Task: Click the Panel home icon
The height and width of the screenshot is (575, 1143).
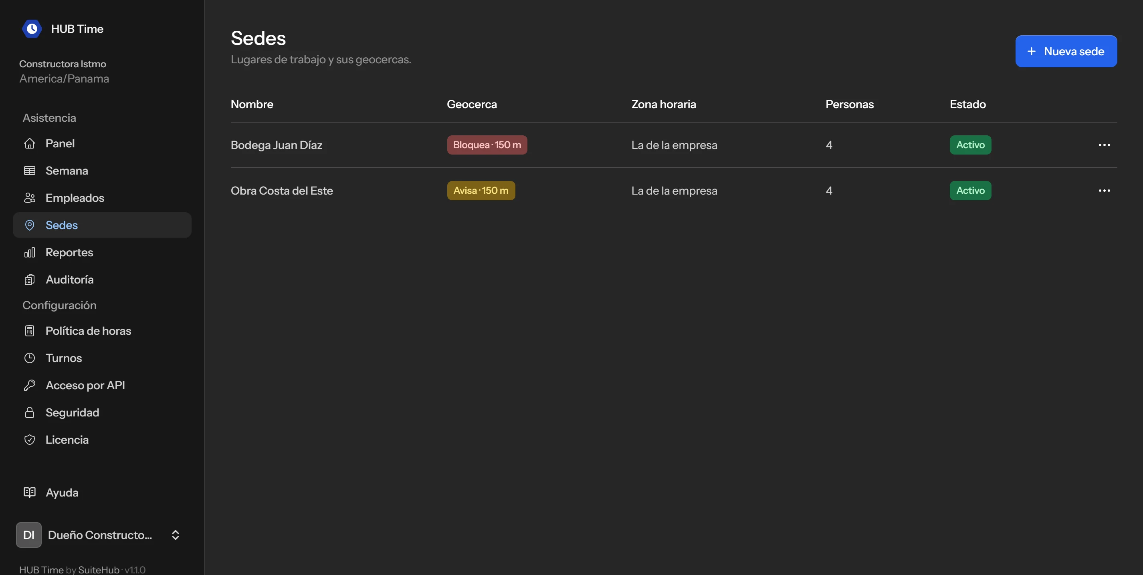Action: tap(30, 144)
